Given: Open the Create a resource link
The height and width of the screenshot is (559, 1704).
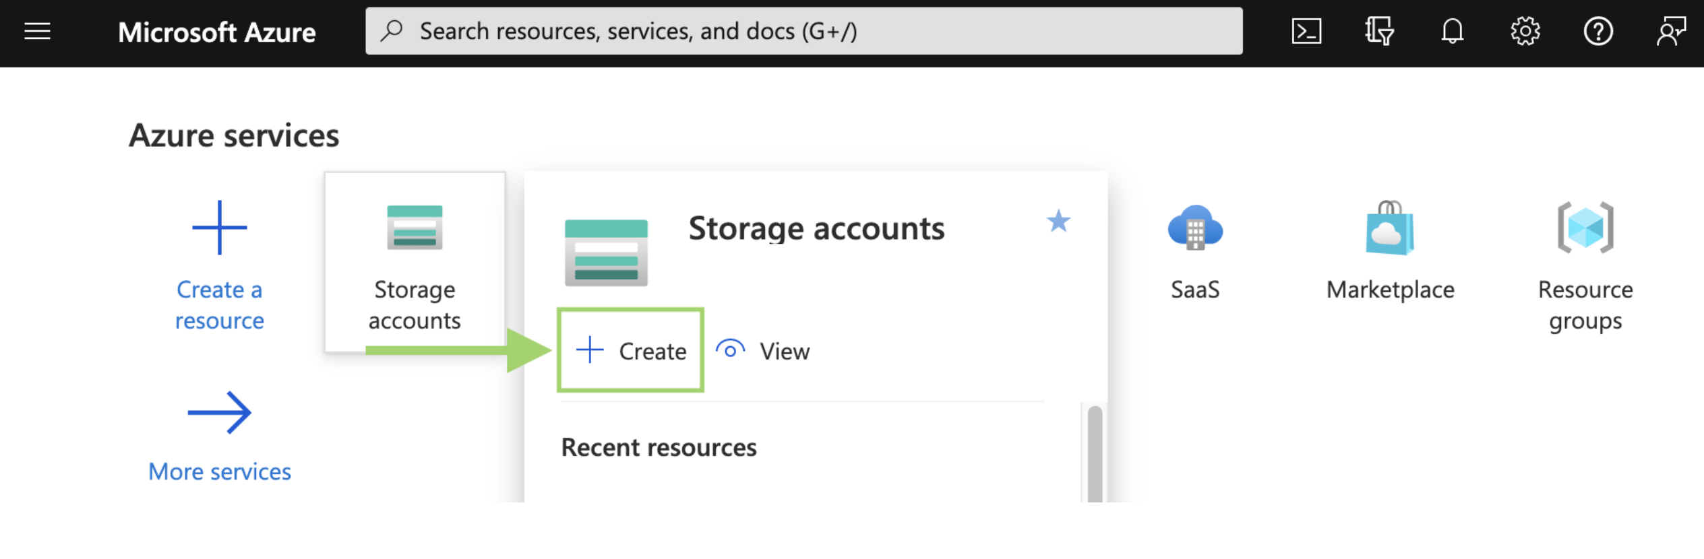Looking at the screenshot, I should (220, 305).
